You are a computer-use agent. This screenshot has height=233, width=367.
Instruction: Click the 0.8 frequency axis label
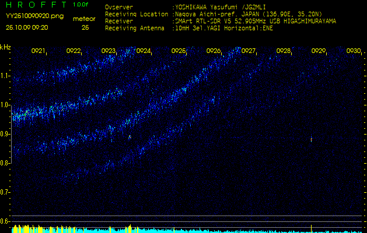click(5, 163)
